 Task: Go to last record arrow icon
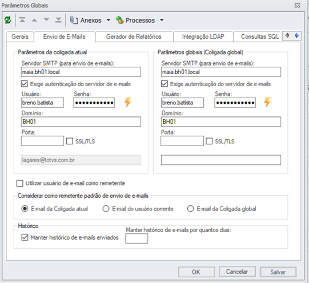click(58, 20)
